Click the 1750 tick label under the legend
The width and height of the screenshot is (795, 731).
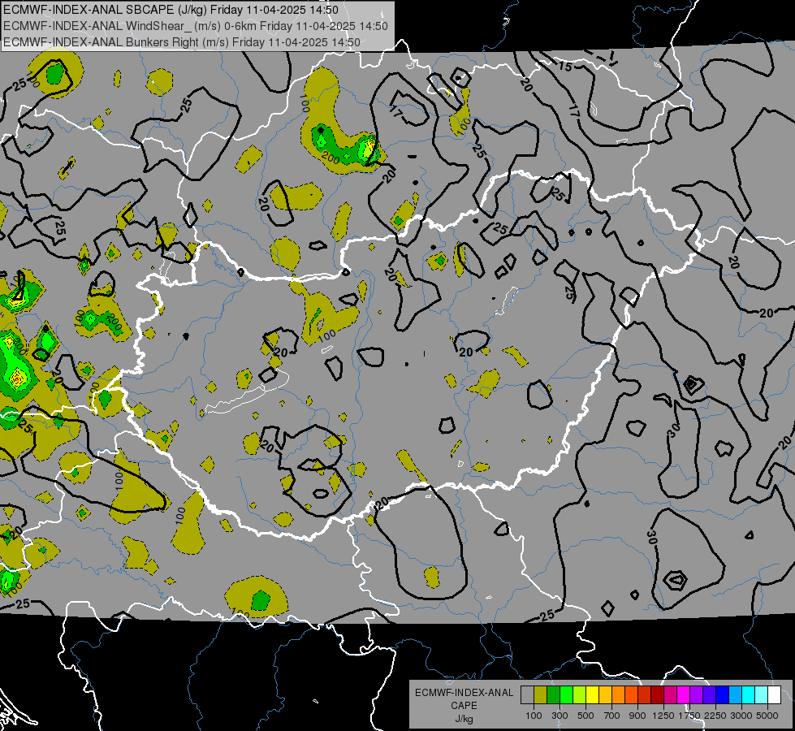click(689, 716)
